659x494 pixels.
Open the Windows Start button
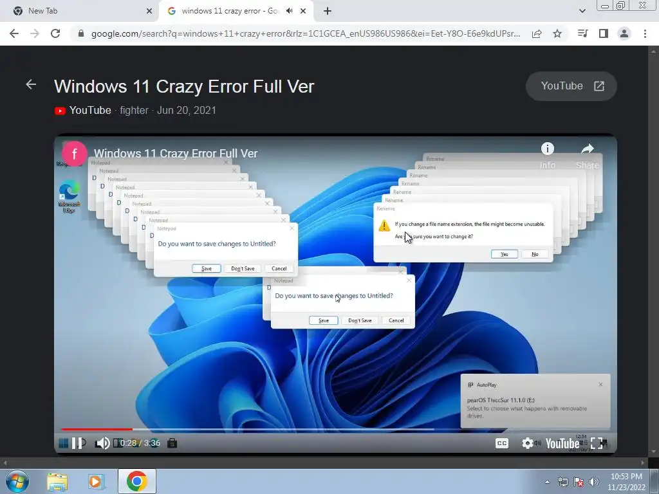(17, 481)
